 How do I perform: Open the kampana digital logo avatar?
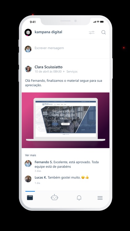28,32
